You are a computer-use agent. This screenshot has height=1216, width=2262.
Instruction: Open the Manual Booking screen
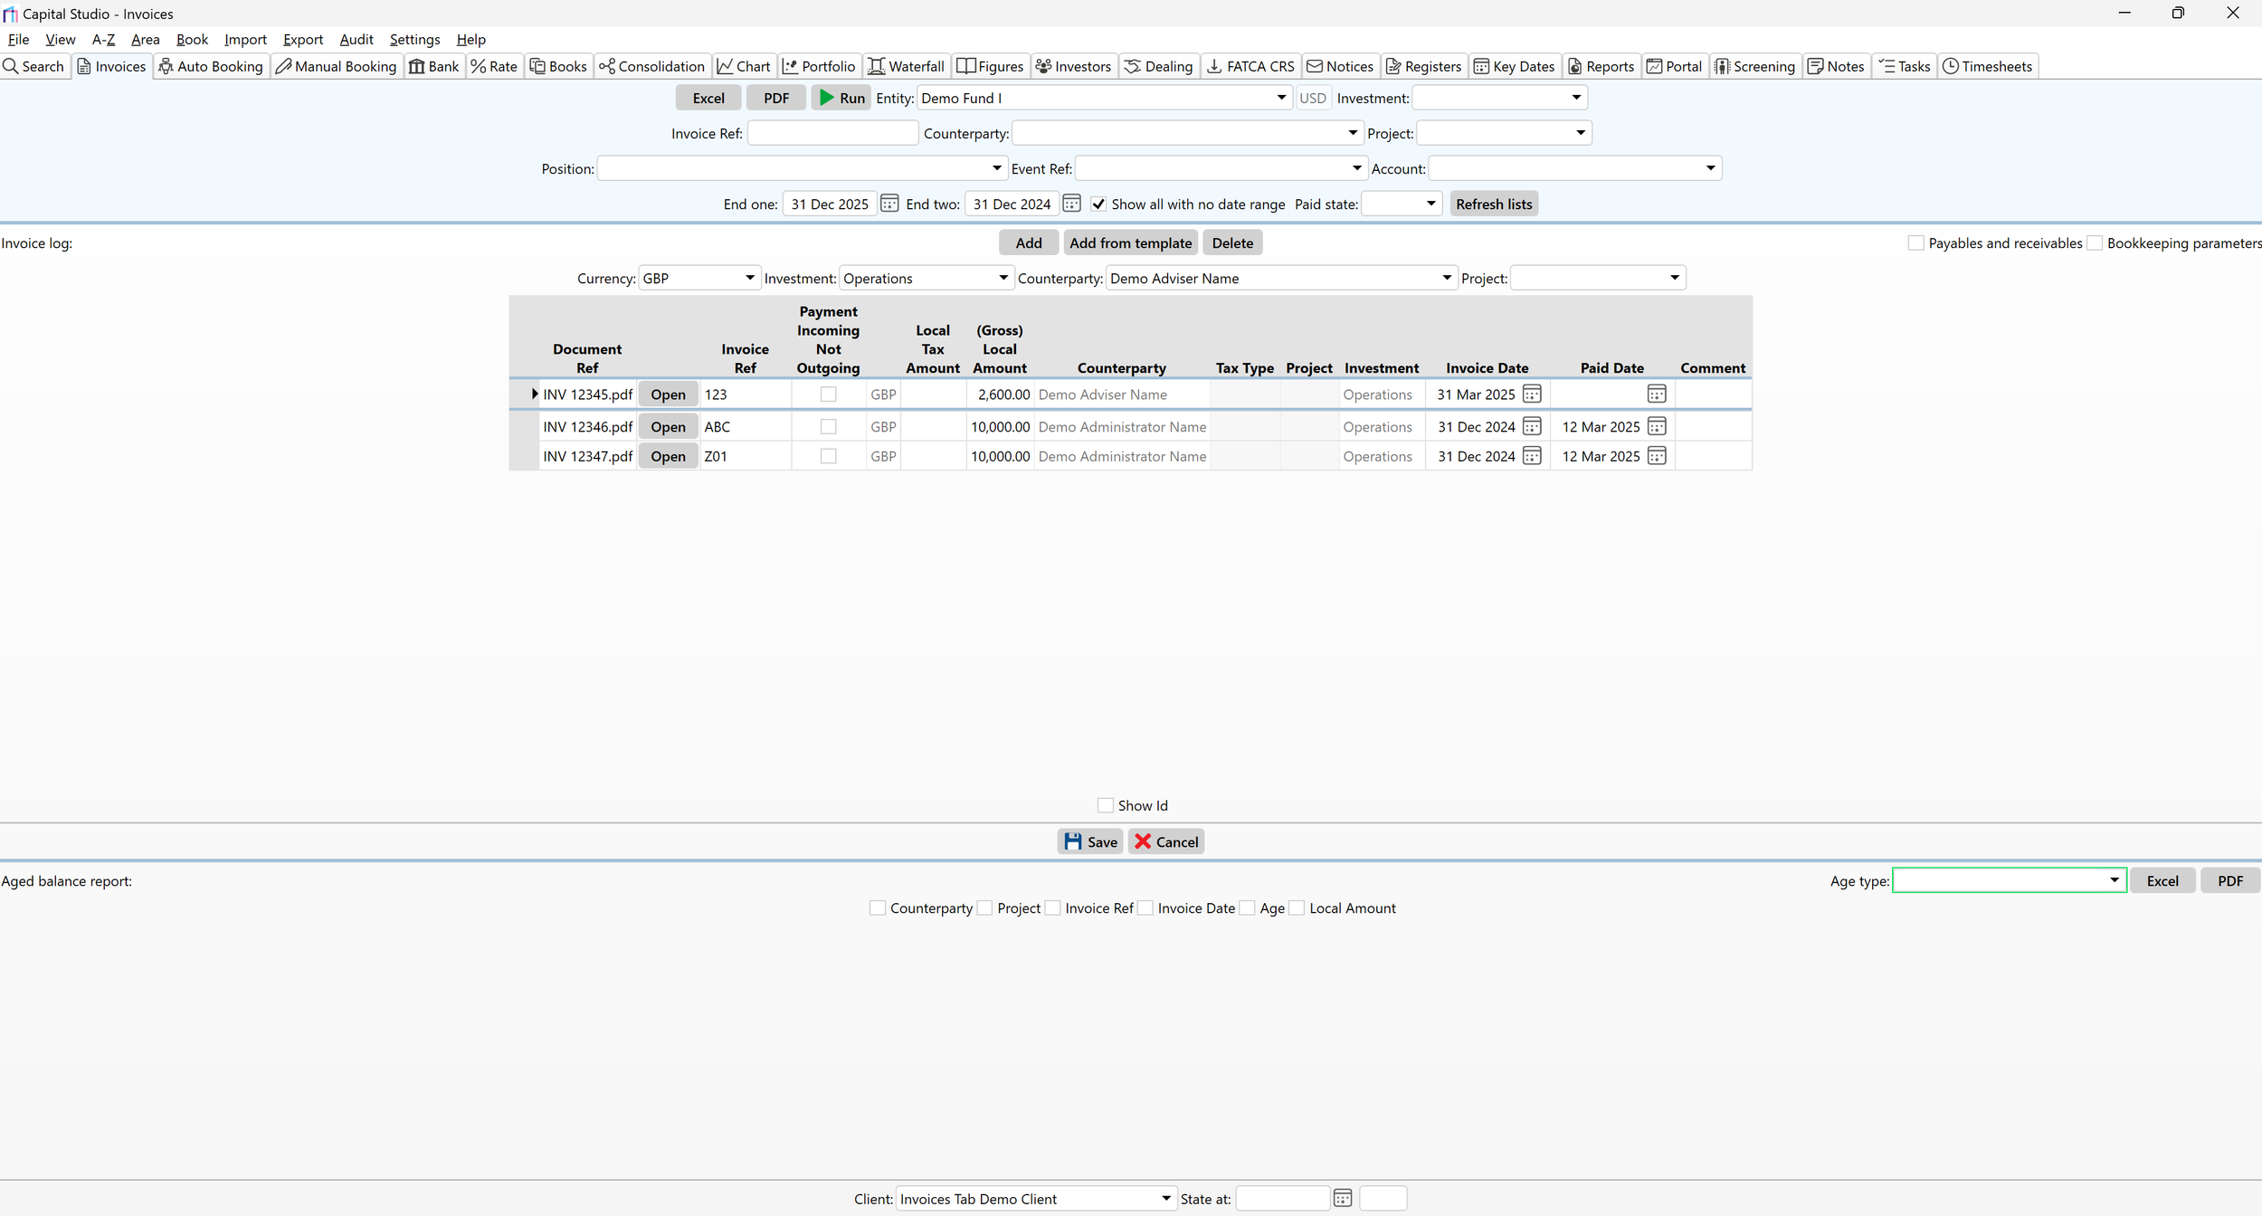coord(335,66)
